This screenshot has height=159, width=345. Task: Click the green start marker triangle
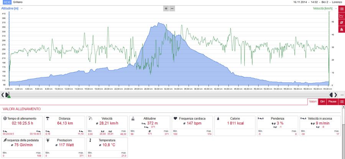9,96
